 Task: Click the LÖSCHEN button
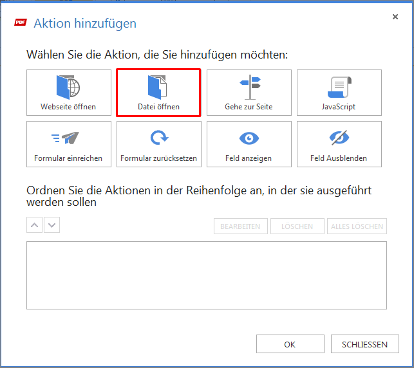tap(297, 226)
